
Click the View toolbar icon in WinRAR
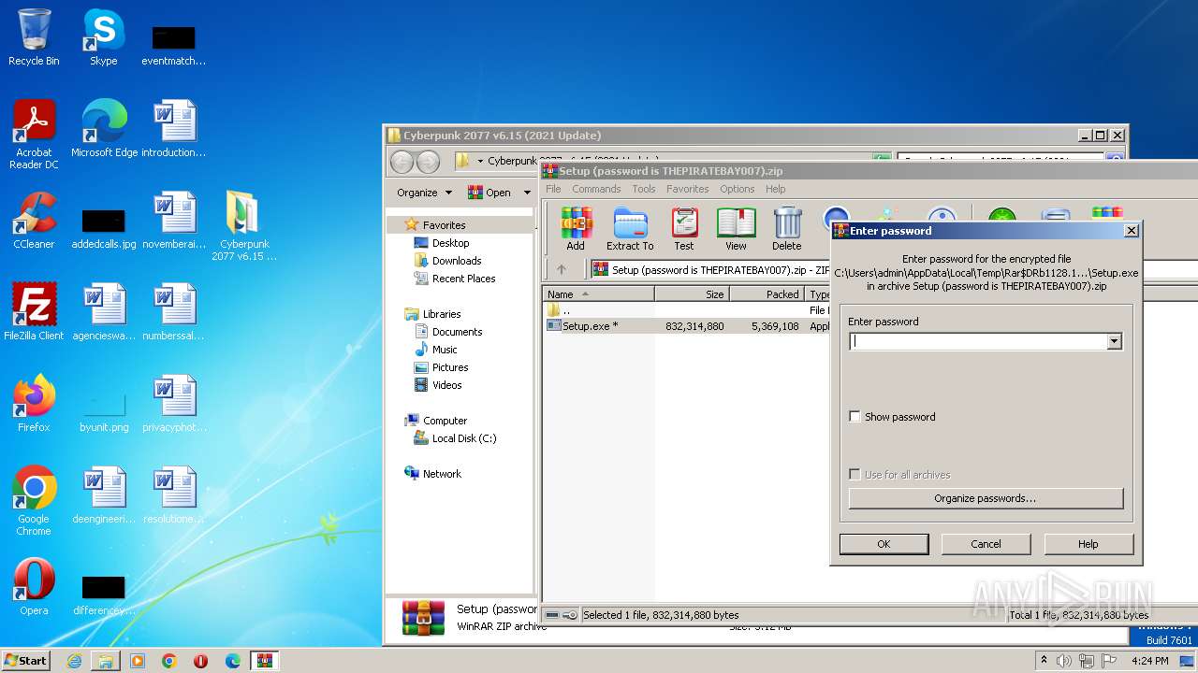pos(736,229)
